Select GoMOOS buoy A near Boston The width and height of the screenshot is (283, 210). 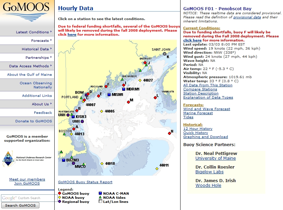pos(74,129)
